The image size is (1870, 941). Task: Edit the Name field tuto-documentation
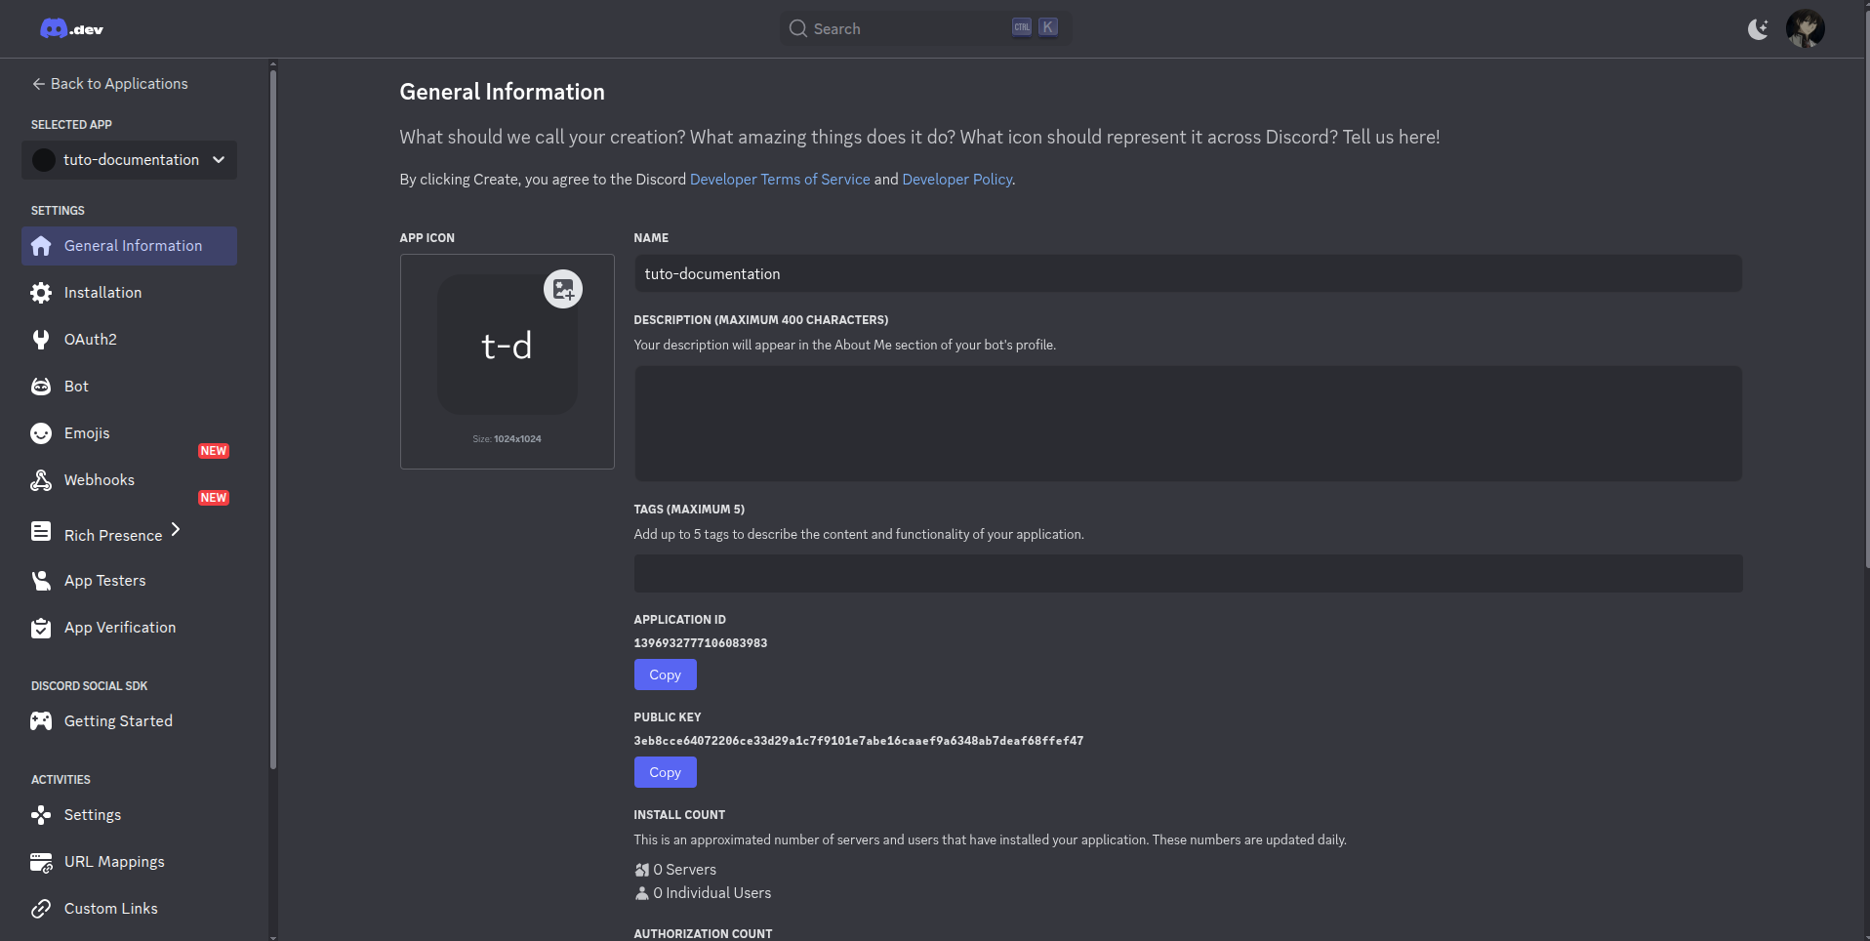pos(1188,273)
